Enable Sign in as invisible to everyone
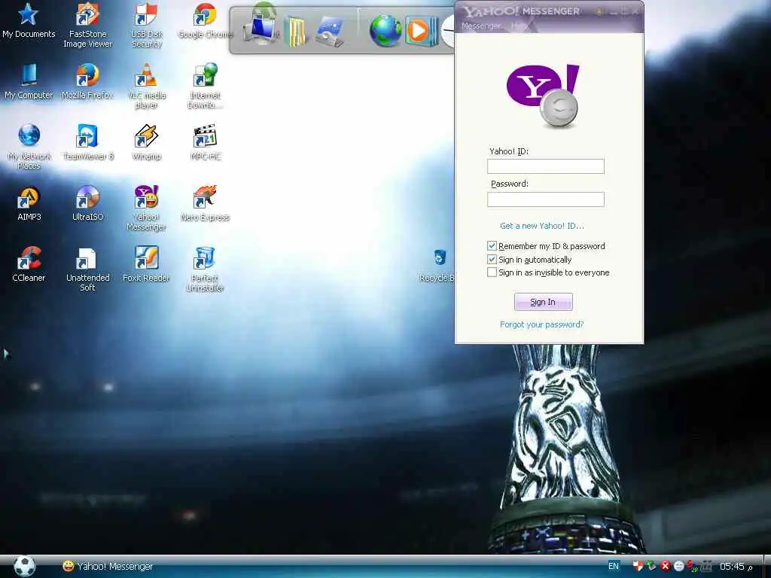Viewport: 771px width, 578px height. pos(492,272)
